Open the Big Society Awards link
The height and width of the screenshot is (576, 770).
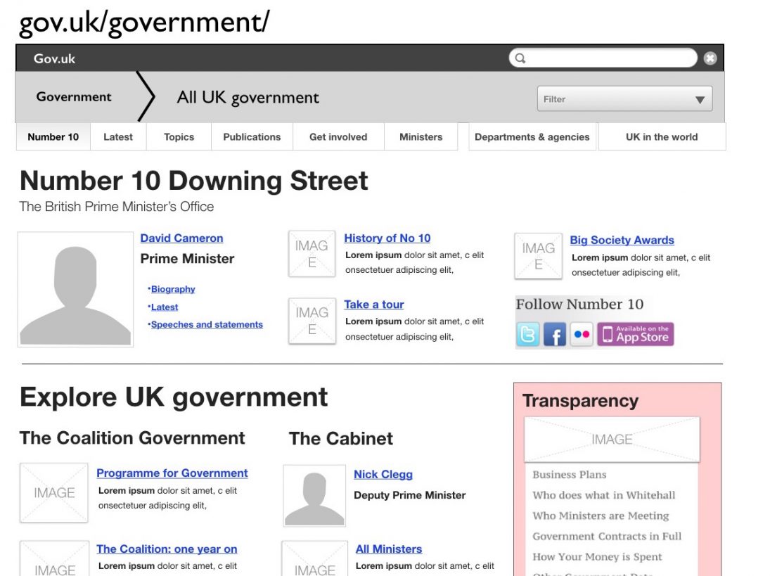point(622,240)
